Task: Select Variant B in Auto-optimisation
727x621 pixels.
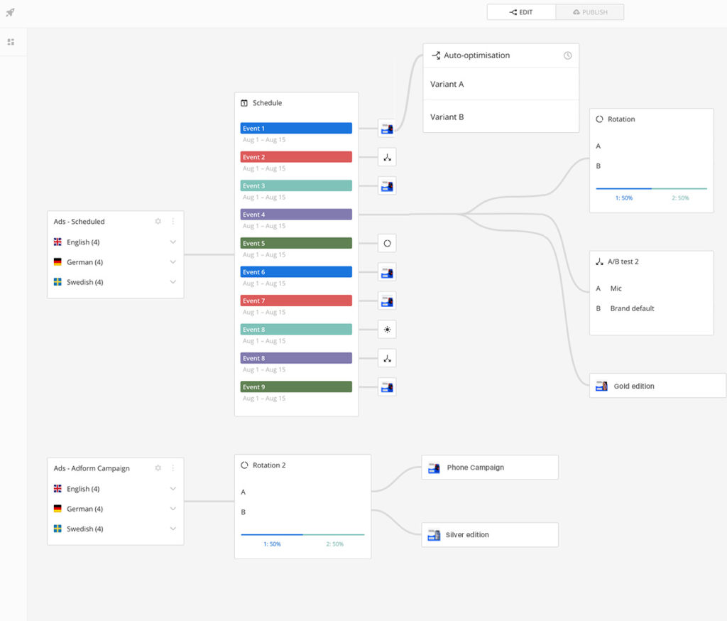Action: click(x=501, y=117)
